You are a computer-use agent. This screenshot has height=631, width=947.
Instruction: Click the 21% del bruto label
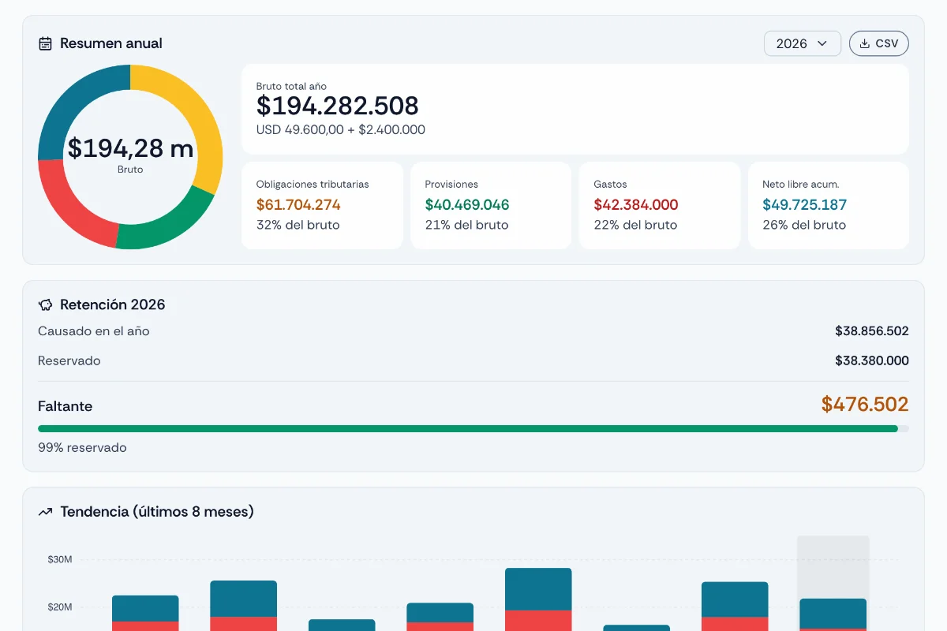[x=467, y=225]
